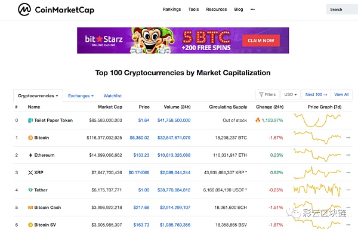Click the XRP logo icon
The height and width of the screenshot is (229, 358).
click(x=30, y=173)
